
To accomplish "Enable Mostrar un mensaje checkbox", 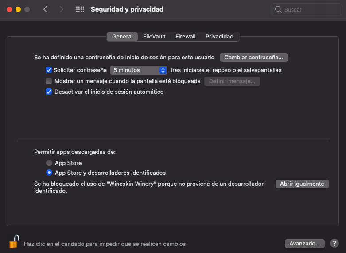I will coord(49,81).
